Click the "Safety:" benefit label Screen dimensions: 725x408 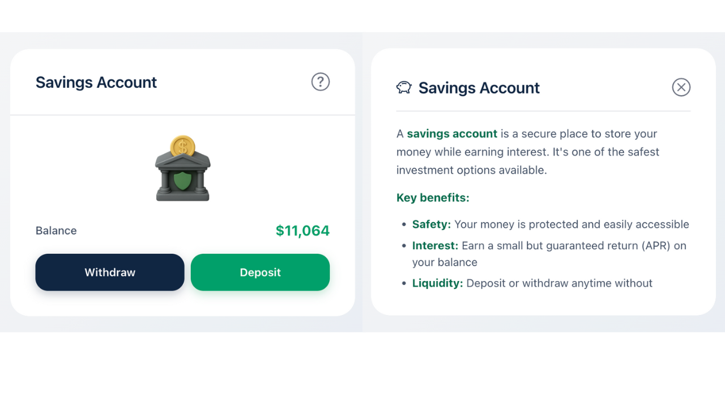tap(432, 224)
